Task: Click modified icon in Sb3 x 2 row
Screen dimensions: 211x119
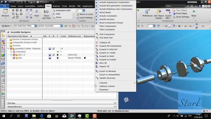Action: point(53,55)
